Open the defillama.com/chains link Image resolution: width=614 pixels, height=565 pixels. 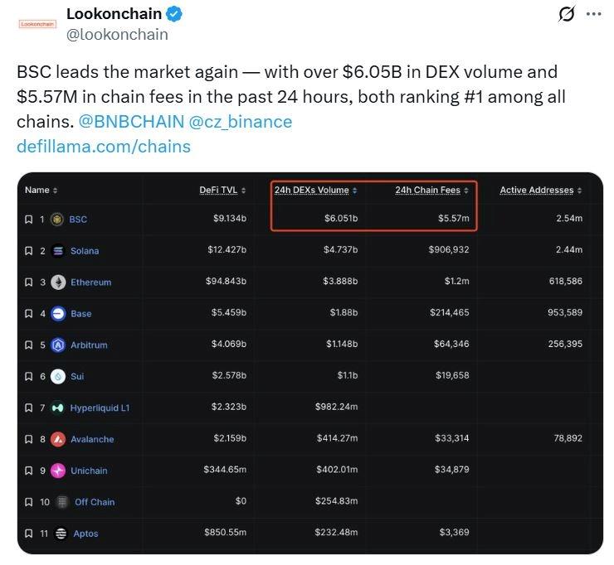104,147
